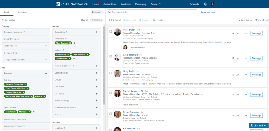Open the 1 List indicator for Bryan Staunton
Screen dimensions: 269x131
[235, 116]
